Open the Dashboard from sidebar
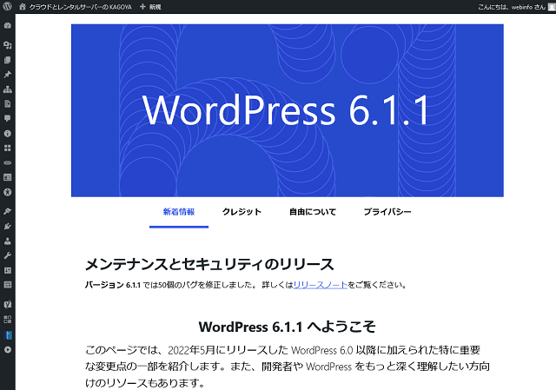This screenshot has width=556, height=390. 7,26
